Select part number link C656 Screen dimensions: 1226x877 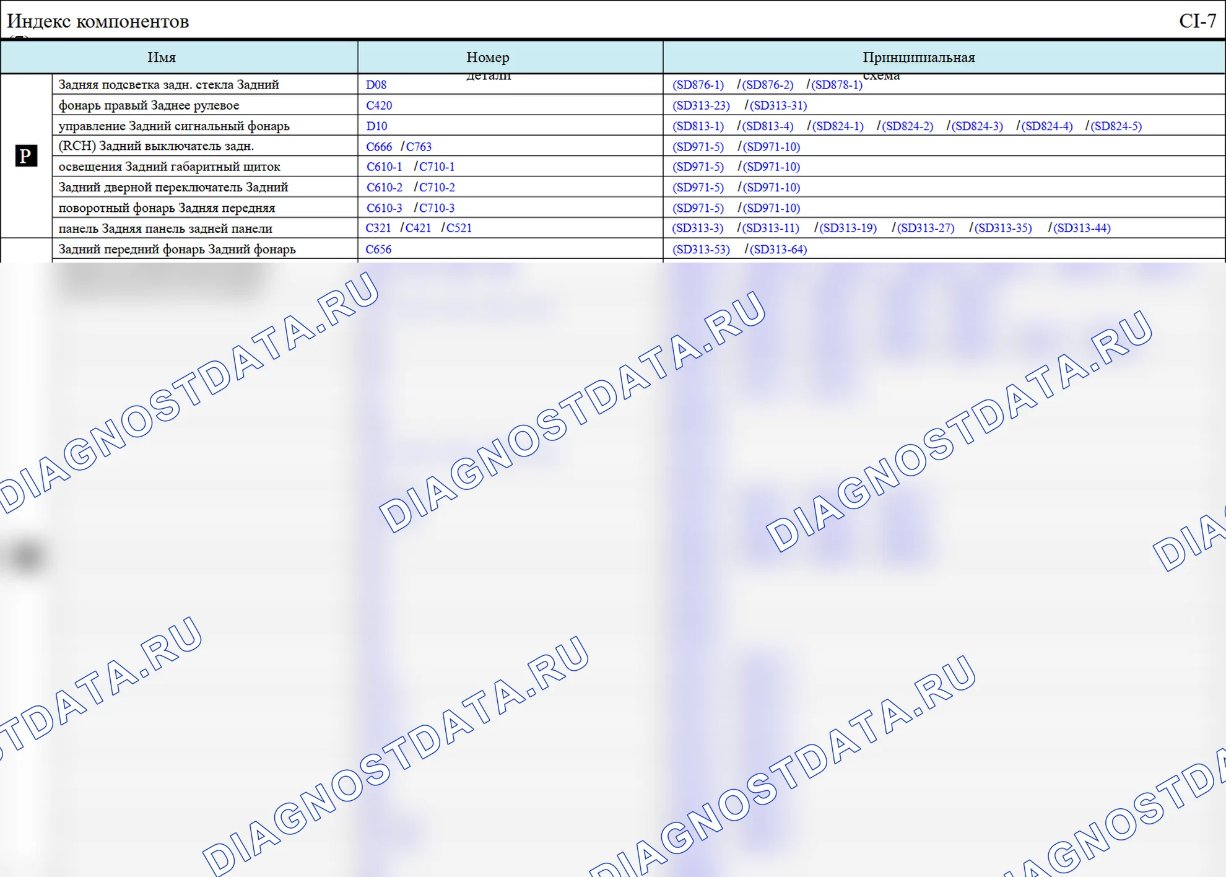point(378,250)
